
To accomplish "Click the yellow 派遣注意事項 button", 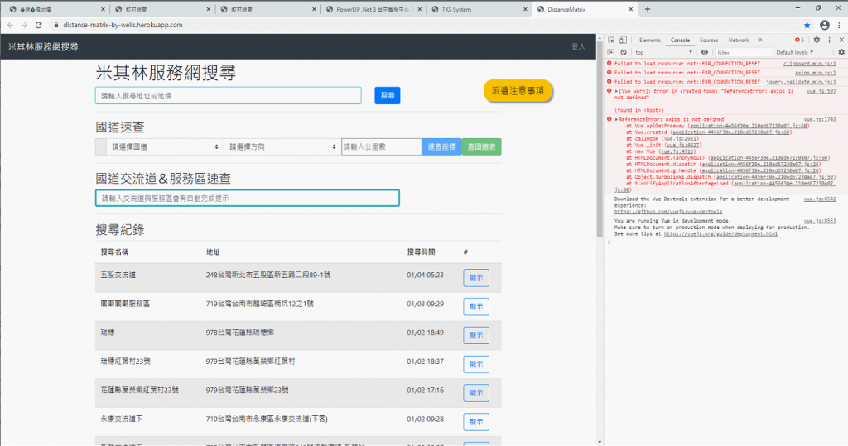I will tap(518, 91).
